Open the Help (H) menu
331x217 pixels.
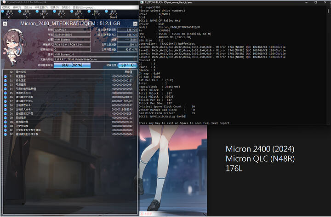click(66, 7)
